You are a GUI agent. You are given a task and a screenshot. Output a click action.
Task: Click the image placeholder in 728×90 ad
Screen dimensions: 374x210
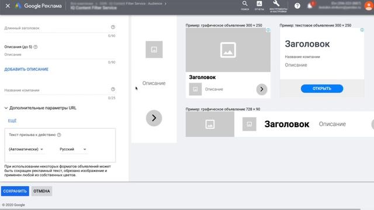tap(210, 124)
